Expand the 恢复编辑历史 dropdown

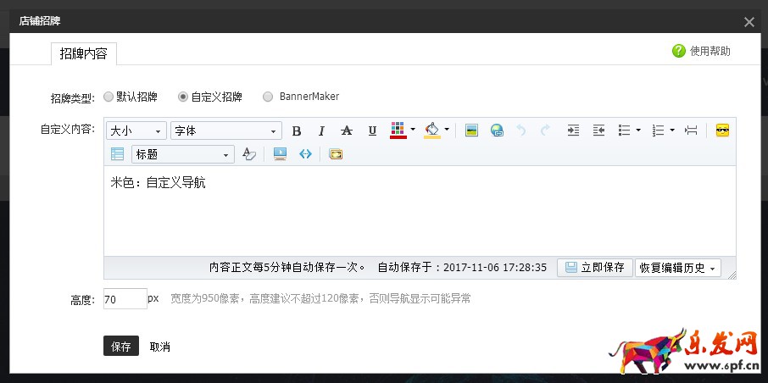tap(678, 268)
